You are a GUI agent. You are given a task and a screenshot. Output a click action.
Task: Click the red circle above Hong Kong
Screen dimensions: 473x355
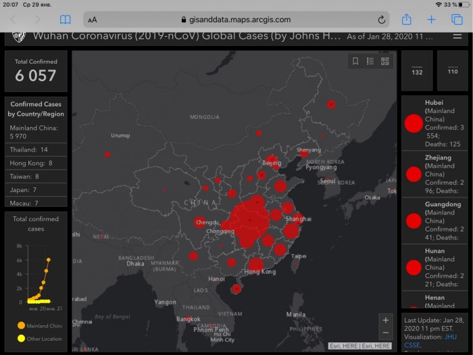point(256,265)
